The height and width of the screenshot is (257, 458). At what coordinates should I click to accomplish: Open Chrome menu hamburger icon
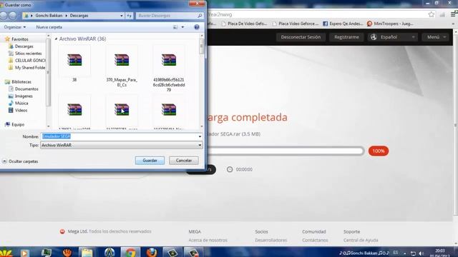point(454,14)
